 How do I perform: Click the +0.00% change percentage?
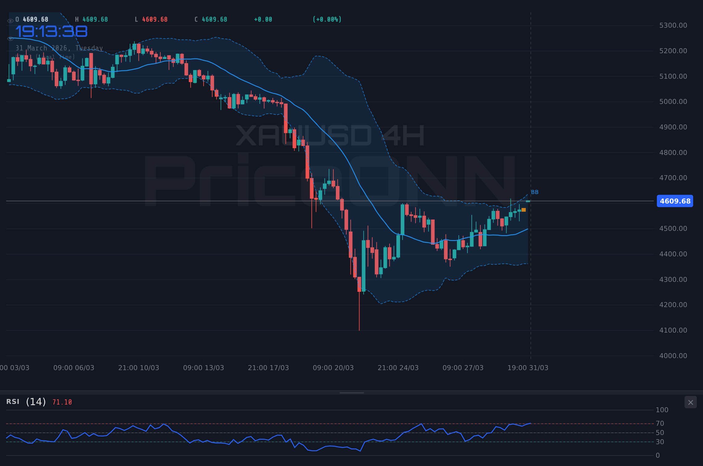pos(327,19)
